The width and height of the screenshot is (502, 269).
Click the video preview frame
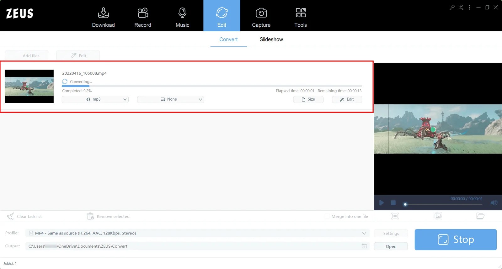click(438, 129)
